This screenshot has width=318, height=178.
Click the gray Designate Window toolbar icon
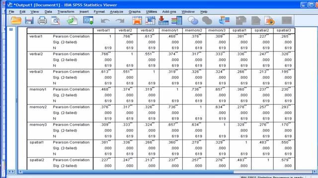point(241,21)
